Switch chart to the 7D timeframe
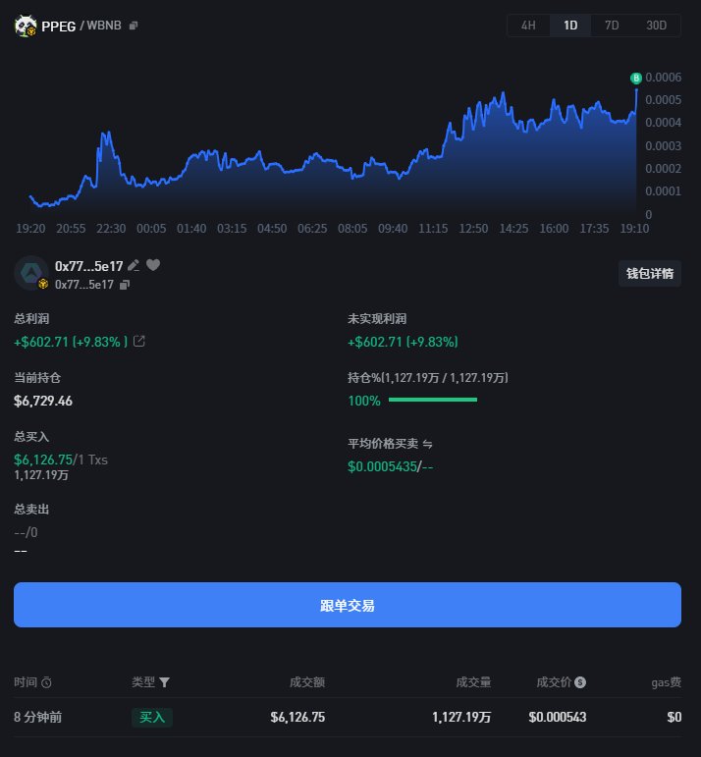Image resolution: width=701 pixels, height=757 pixels. (612, 26)
